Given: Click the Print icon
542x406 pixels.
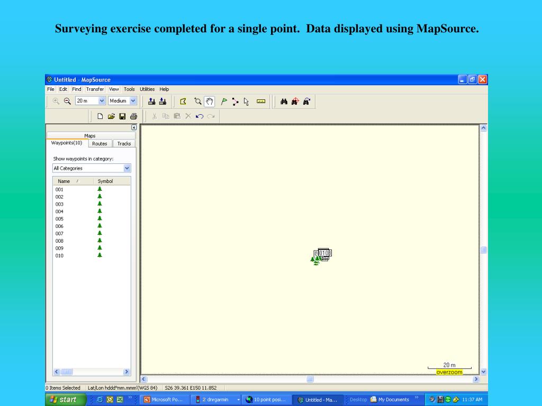Looking at the screenshot, I should click(133, 116).
